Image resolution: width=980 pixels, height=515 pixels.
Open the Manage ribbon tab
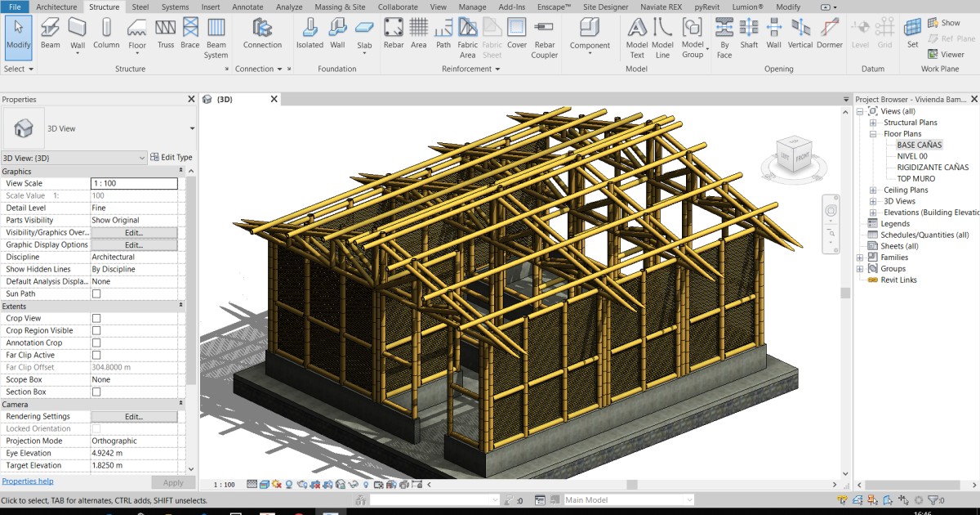pos(472,7)
